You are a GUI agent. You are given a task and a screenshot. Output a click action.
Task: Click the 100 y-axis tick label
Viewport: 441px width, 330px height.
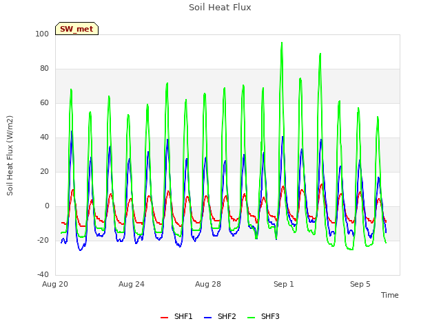(42, 34)
